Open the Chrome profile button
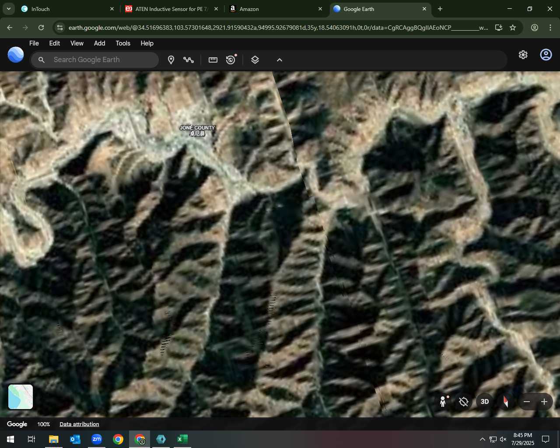Screen dimensions: 560x448 click(535, 28)
